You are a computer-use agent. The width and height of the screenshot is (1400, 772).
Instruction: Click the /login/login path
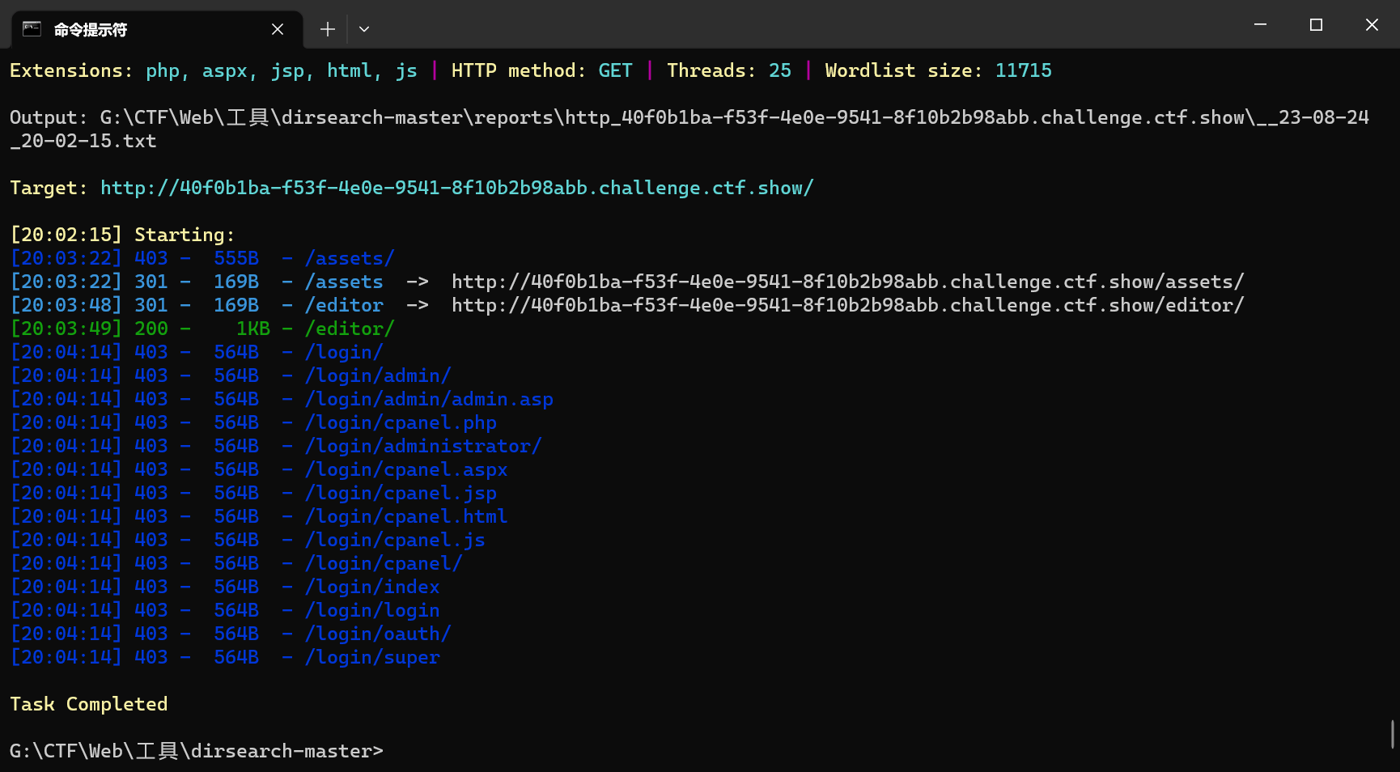point(372,610)
